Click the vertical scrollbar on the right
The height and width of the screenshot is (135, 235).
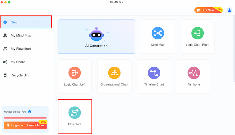click(234, 49)
